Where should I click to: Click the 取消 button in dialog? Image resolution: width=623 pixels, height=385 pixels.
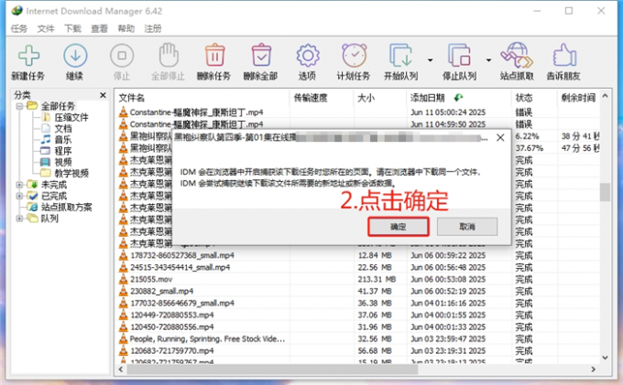pos(467,227)
